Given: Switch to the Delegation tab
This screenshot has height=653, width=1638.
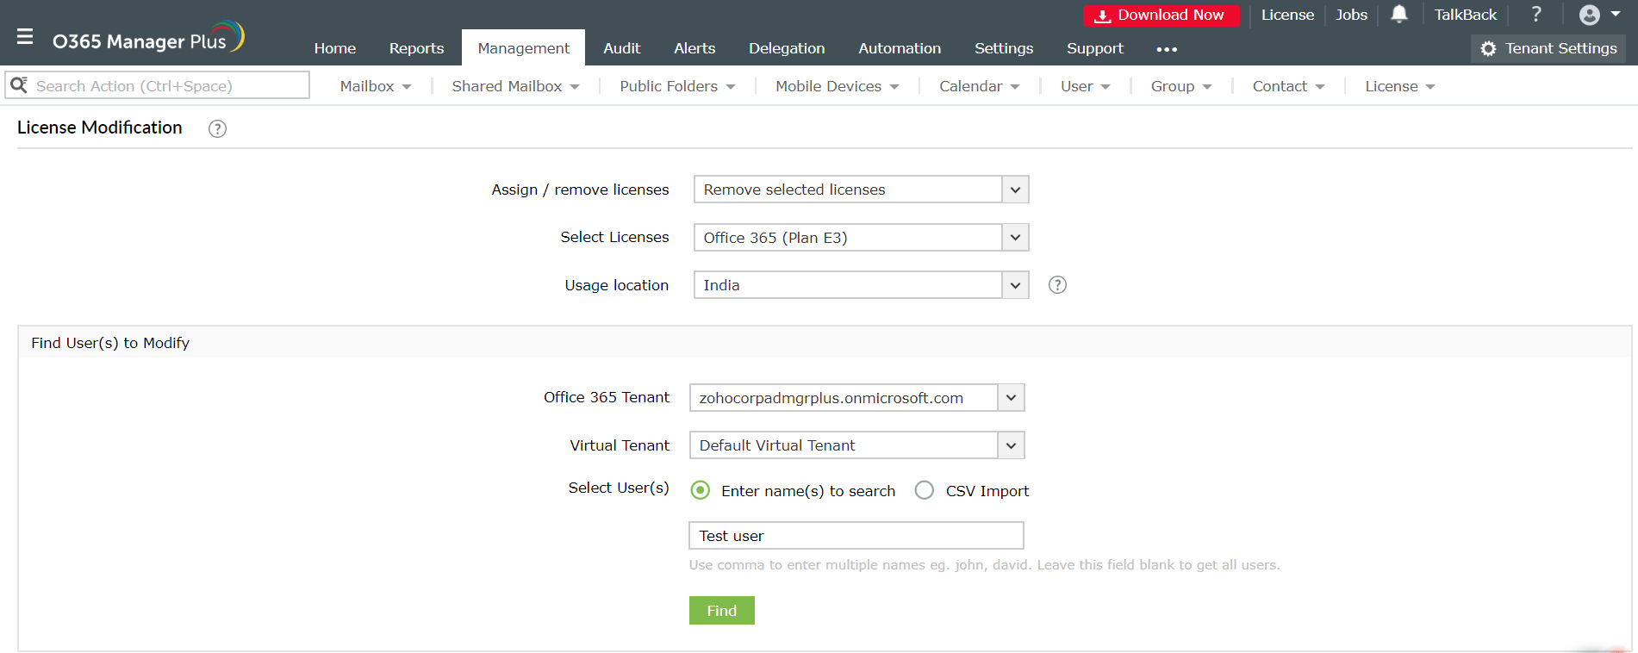Looking at the screenshot, I should tap(787, 48).
